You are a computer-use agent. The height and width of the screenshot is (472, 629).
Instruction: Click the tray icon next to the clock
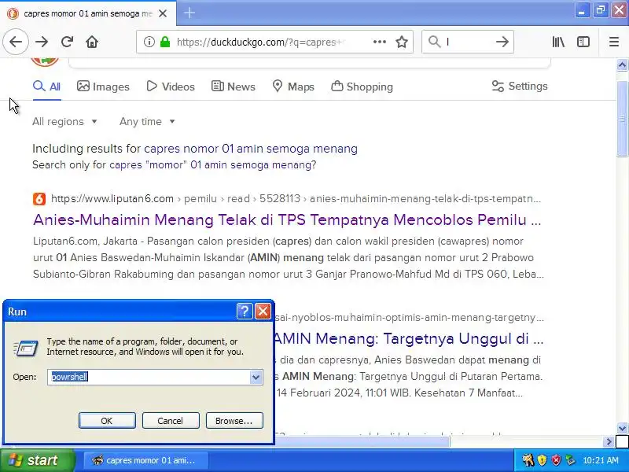point(570,460)
